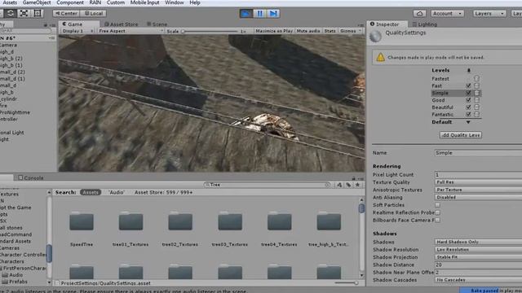The height and width of the screenshot is (293, 522).
Task: Open the RAIN menu
Action: click(95, 2)
